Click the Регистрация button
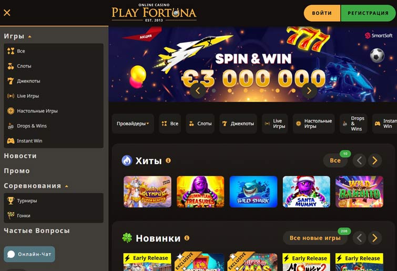Viewport: 397px width, 271px height. click(368, 13)
